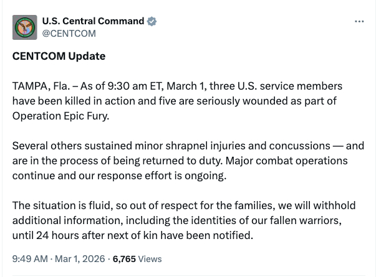Image resolution: width=376 pixels, height=277 pixels.
Task: Click the CENTCOM profile avatar
Action: (24, 27)
